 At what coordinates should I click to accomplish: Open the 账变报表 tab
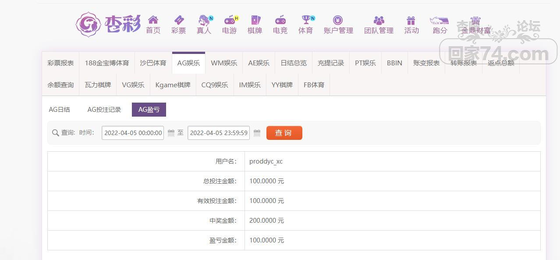coord(426,63)
